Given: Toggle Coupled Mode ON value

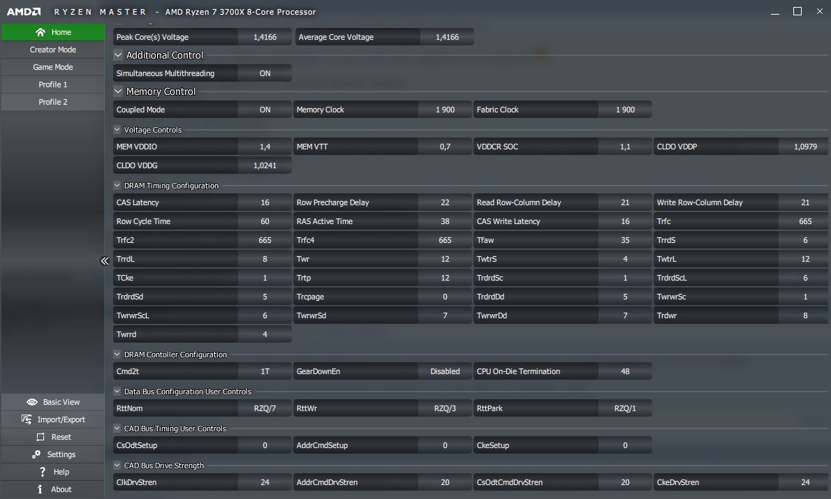Looking at the screenshot, I should 265,110.
